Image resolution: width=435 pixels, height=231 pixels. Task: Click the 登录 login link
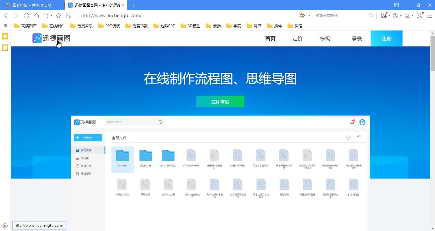click(x=356, y=39)
